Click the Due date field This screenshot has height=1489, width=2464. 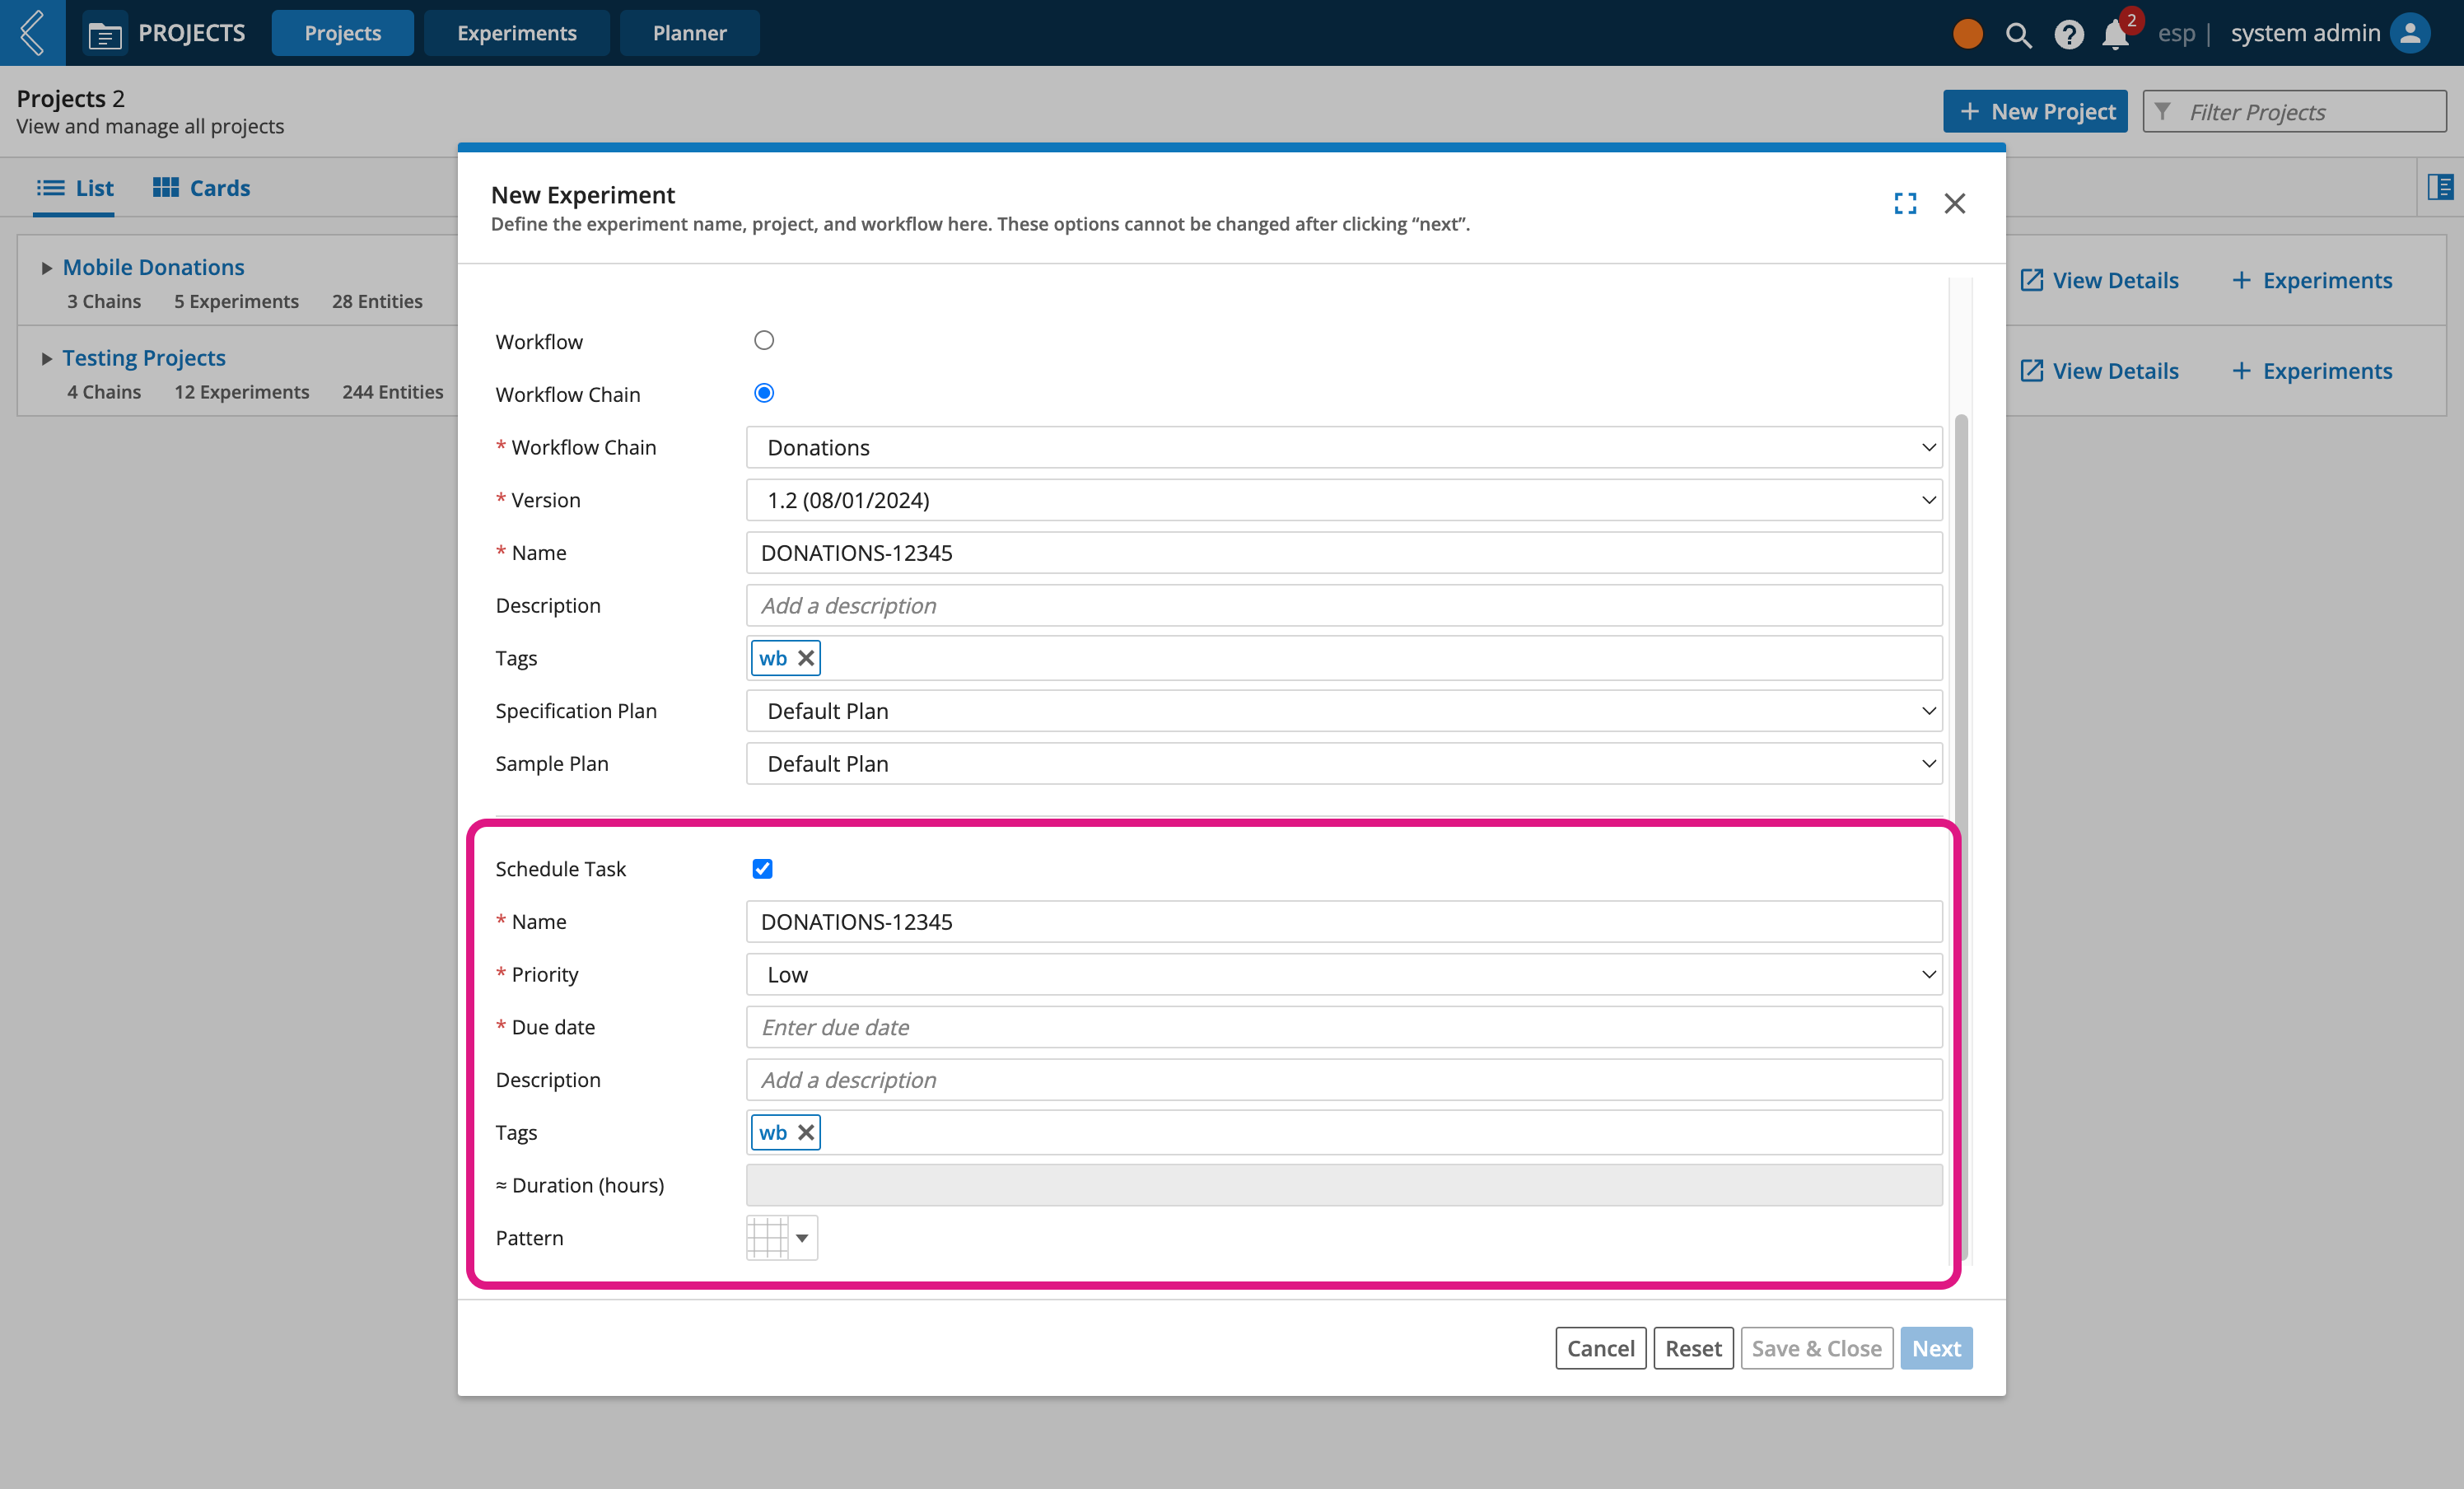[1344, 1027]
